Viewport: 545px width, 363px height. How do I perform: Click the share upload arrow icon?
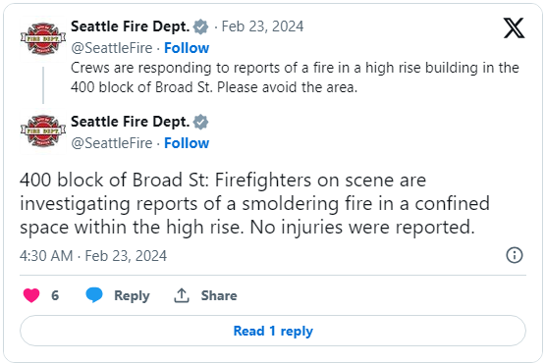(182, 295)
